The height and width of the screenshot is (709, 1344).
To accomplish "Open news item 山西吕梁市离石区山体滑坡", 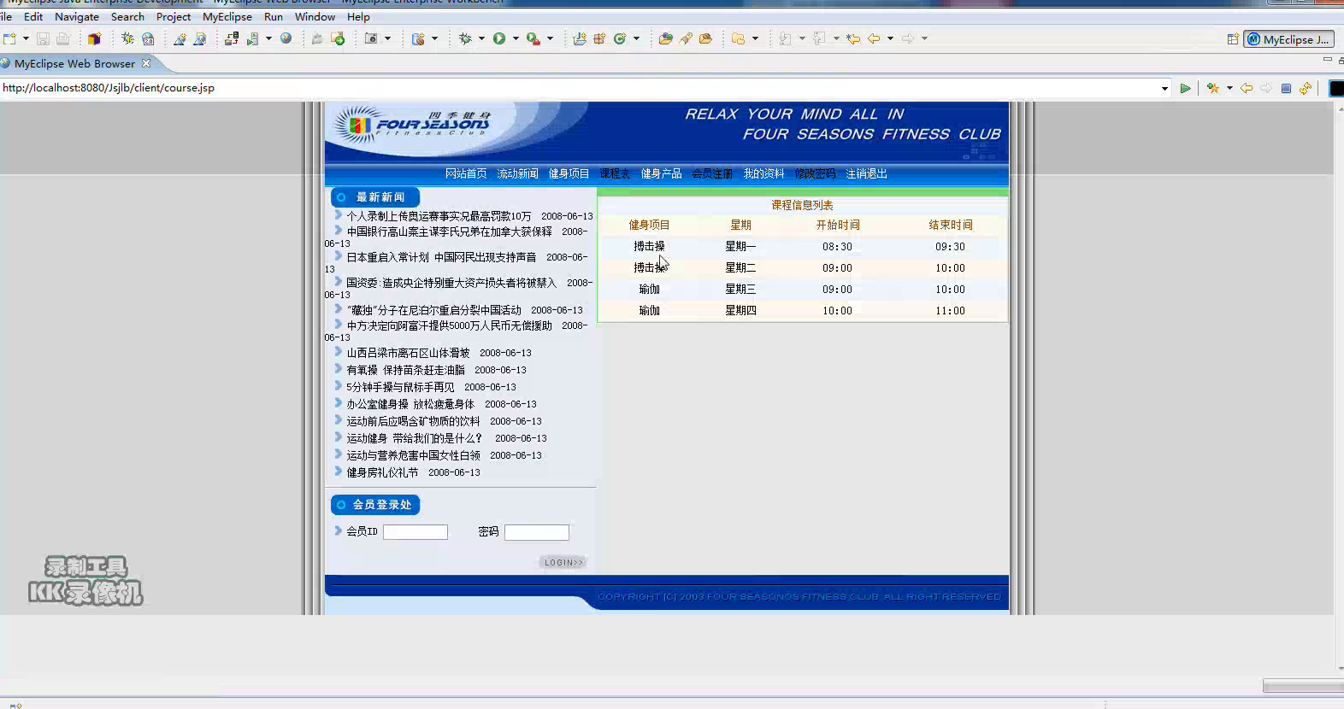I will (408, 353).
